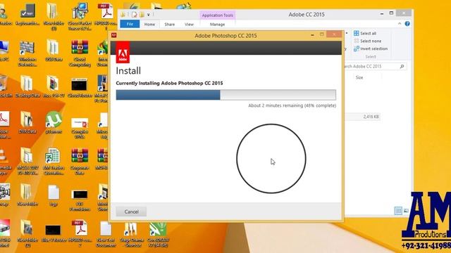451x253 pixels.
Task: Click Properties icon in Explorer quick access toolbar
Action: (x=134, y=15)
